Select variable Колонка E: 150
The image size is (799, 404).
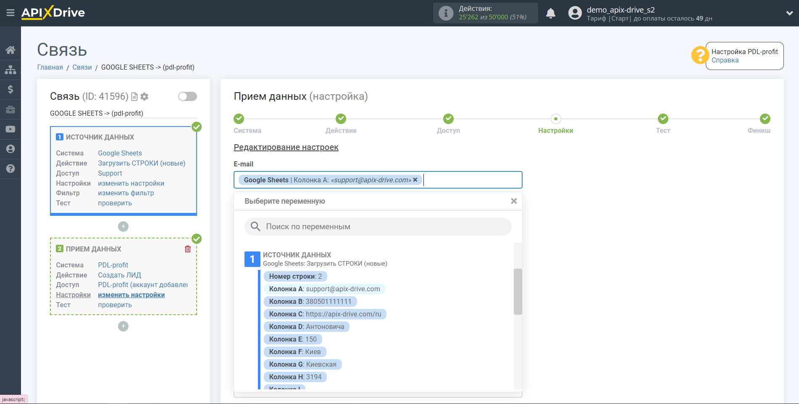pyautogui.click(x=293, y=339)
